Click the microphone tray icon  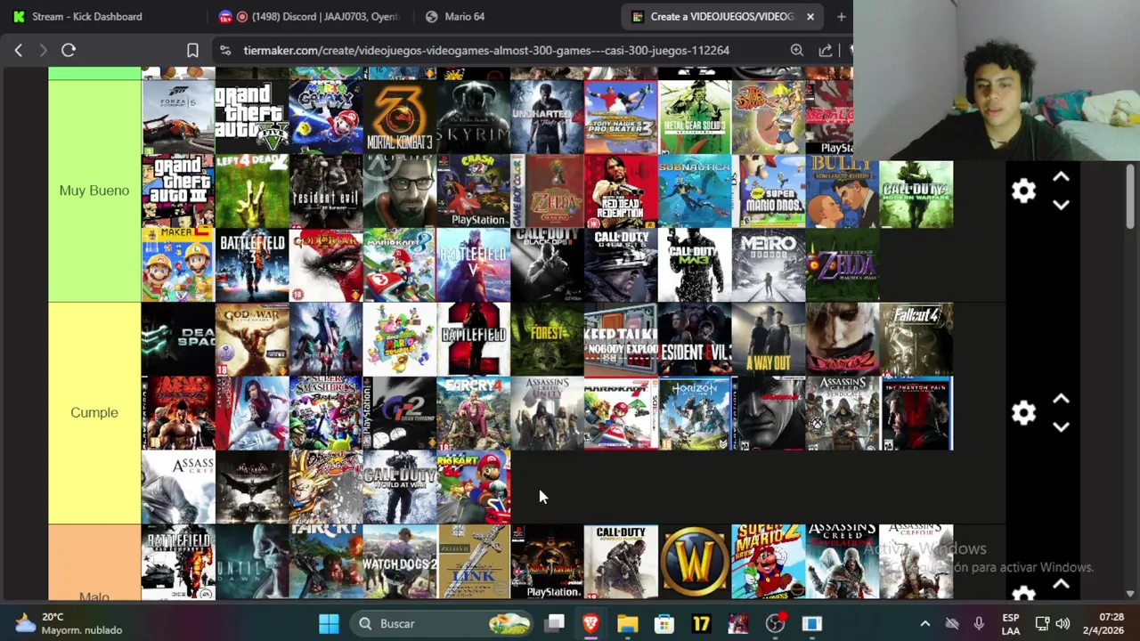(x=979, y=624)
